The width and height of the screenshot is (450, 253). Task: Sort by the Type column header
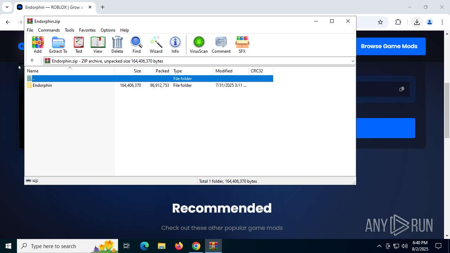192,71
